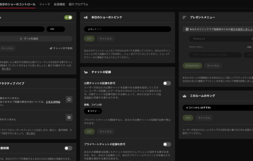Click the megaphone icon beside 本日のショーのトピック
The width and height of the screenshot is (253, 161).
(86, 17)
